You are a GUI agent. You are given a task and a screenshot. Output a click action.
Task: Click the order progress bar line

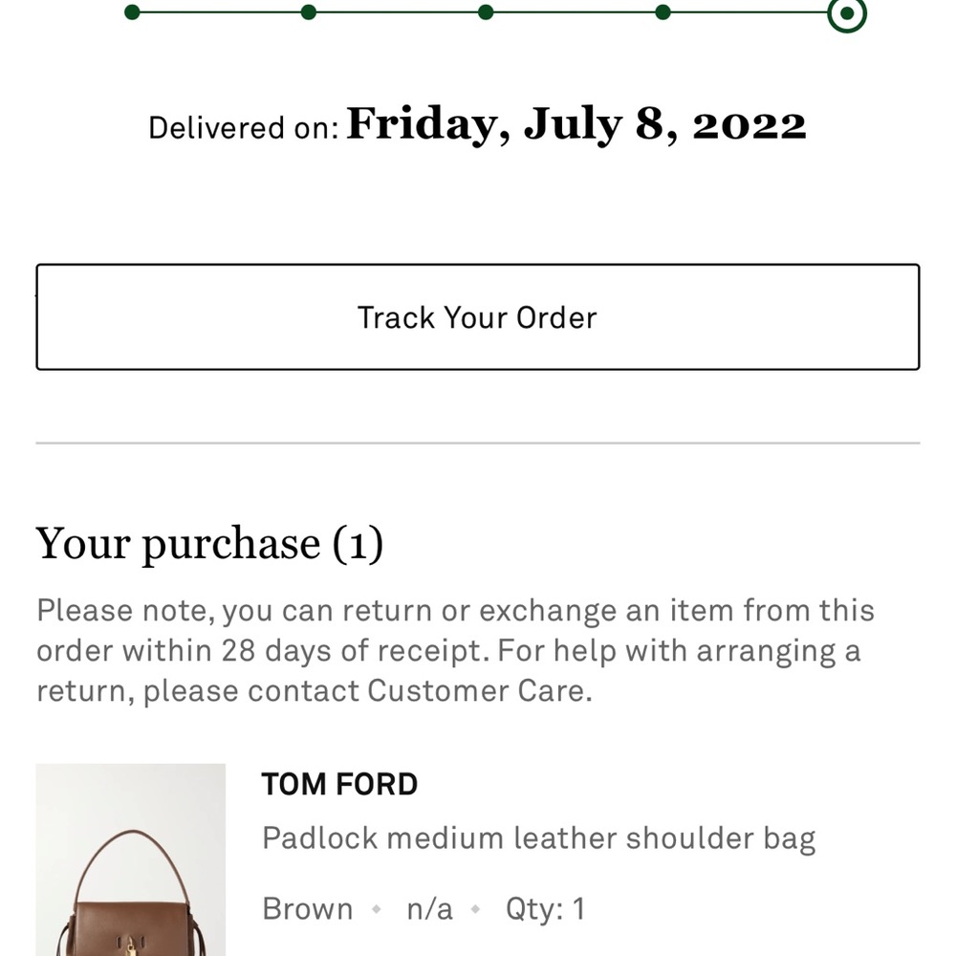pos(402,13)
